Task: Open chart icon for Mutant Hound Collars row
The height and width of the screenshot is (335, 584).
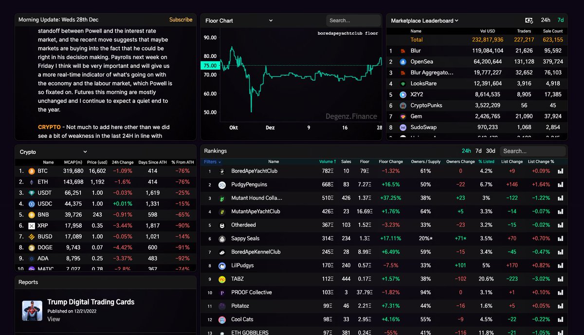Action: tap(560, 198)
